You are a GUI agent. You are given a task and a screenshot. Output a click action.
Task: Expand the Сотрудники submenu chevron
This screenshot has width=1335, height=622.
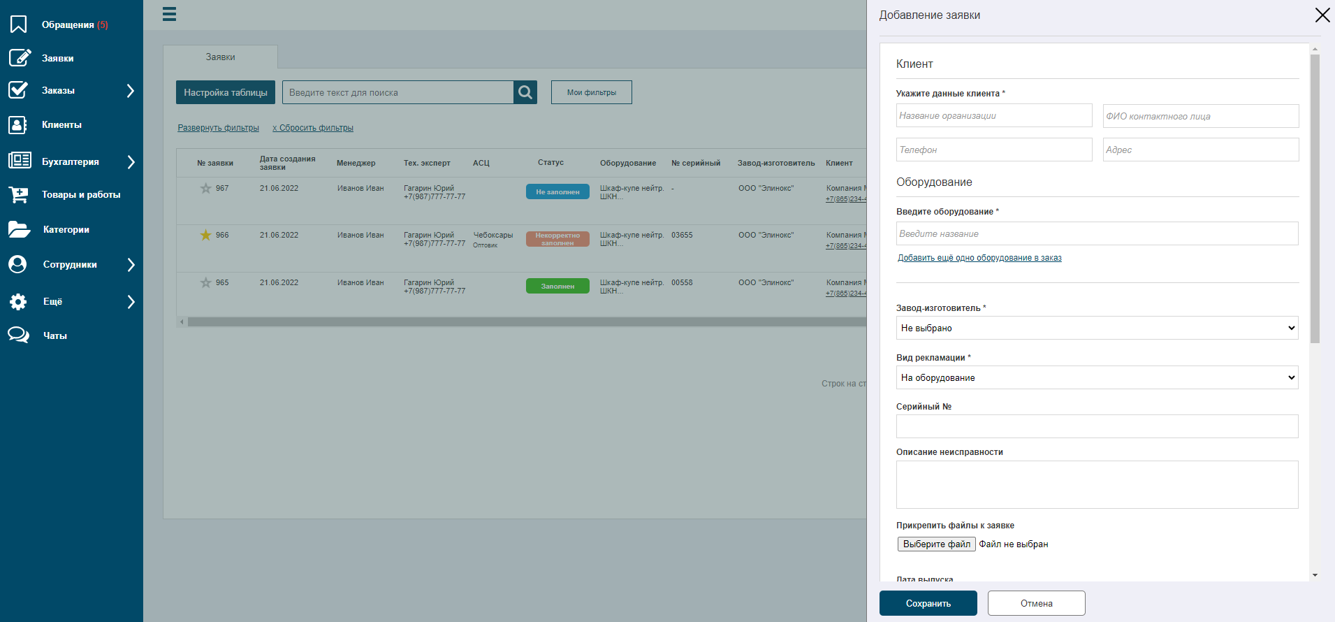[x=131, y=265]
